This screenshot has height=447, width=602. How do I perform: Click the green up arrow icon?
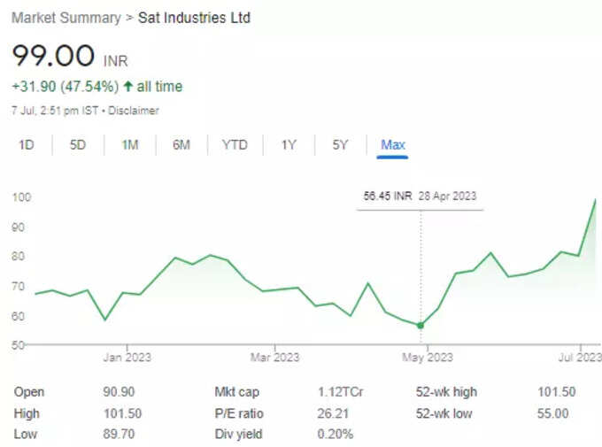(128, 87)
